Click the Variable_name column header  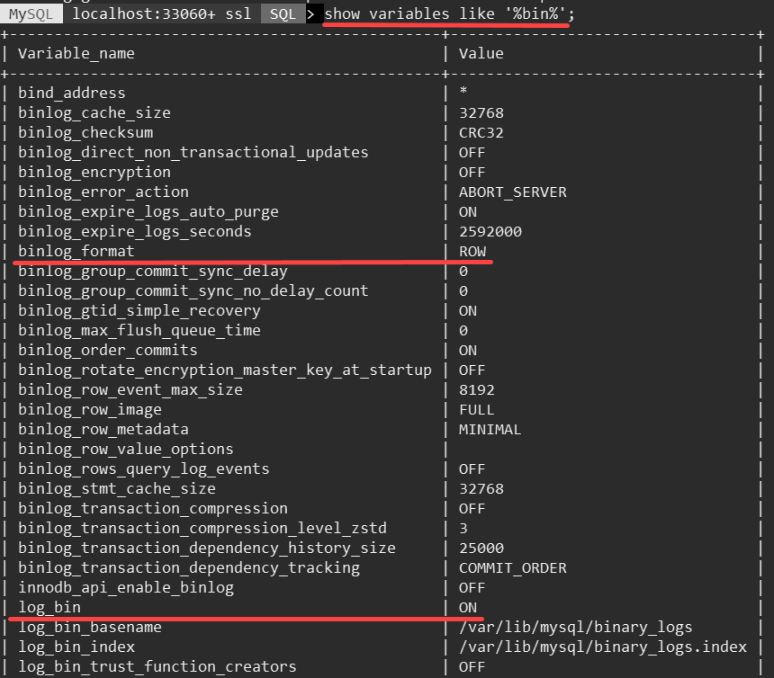point(77,53)
